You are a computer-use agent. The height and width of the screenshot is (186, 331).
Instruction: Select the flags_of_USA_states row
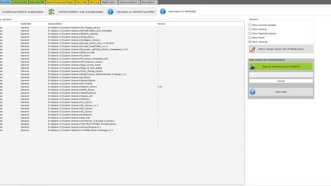coord(122,68)
